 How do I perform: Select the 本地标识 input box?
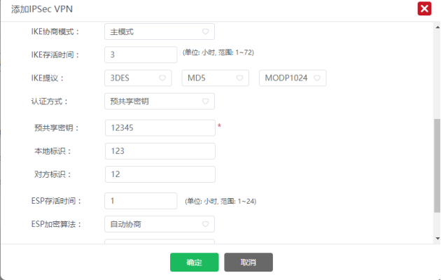tap(160, 150)
